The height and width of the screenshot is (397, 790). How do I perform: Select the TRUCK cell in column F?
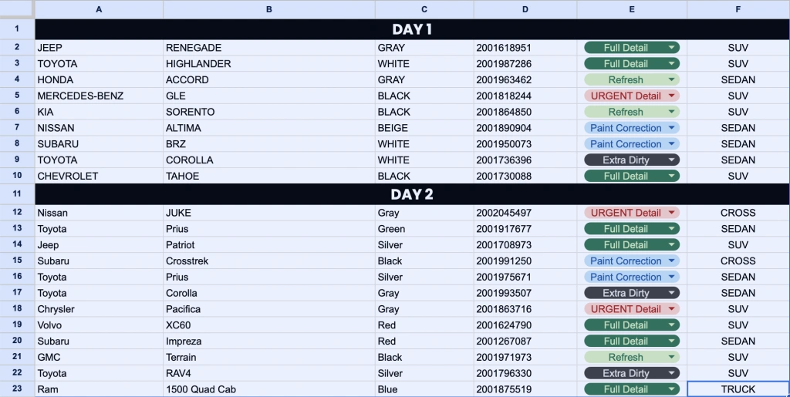click(738, 389)
